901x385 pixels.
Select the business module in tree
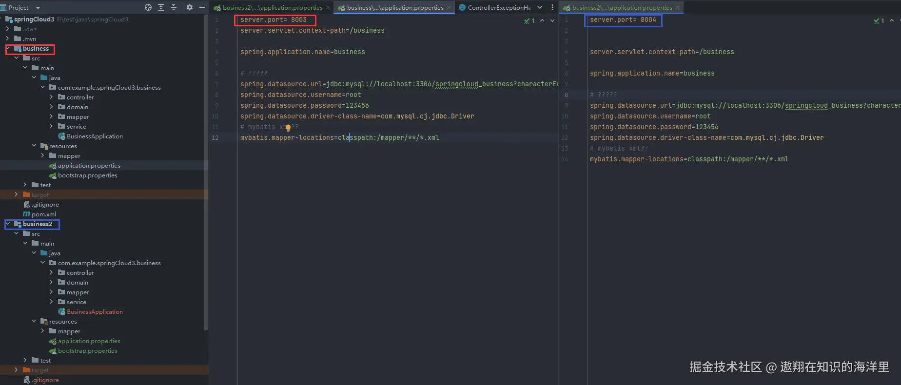[x=36, y=49]
